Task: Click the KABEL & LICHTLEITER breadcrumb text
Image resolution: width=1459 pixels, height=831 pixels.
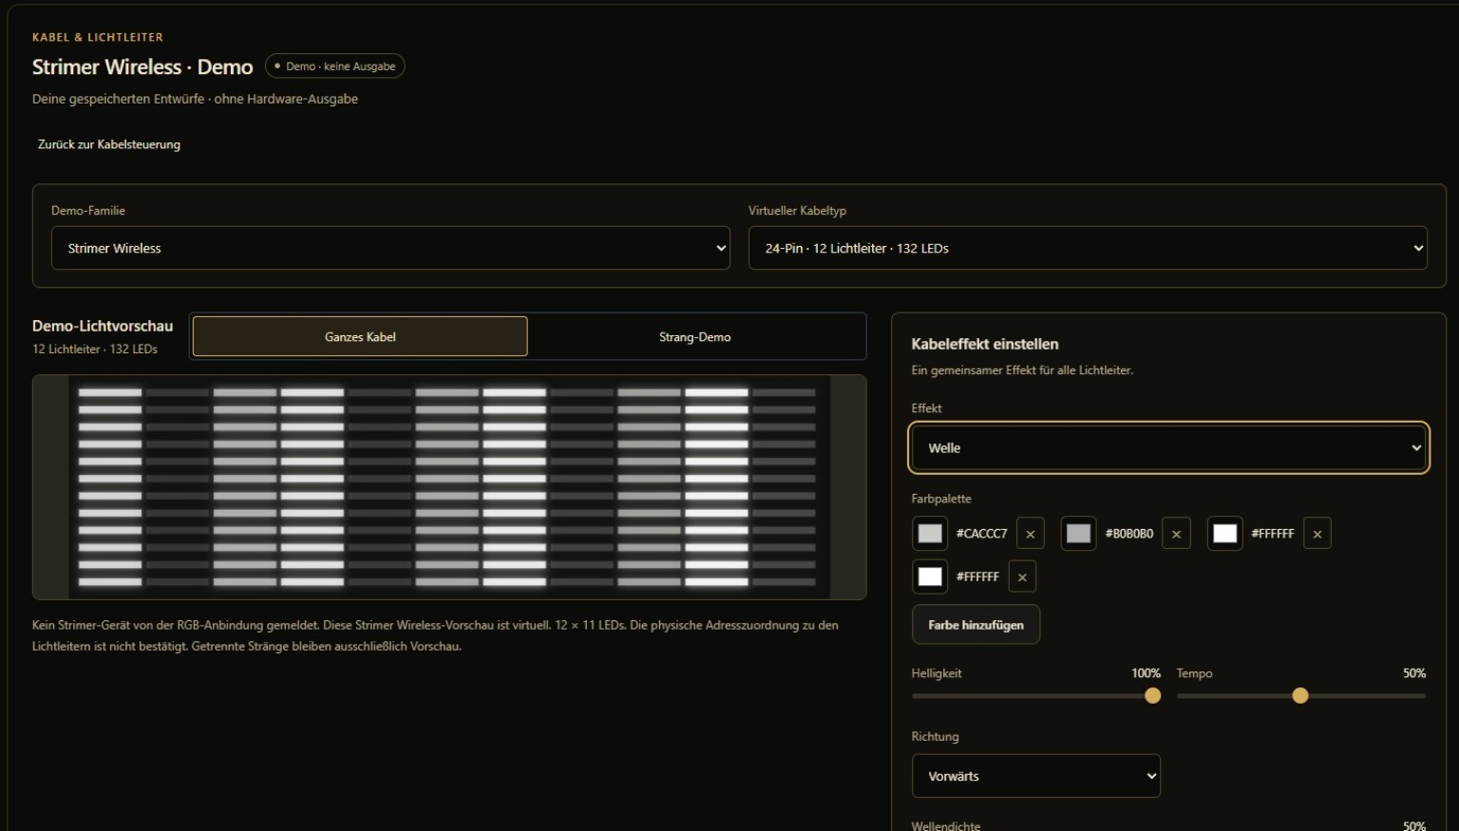Action: click(x=98, y=37)
